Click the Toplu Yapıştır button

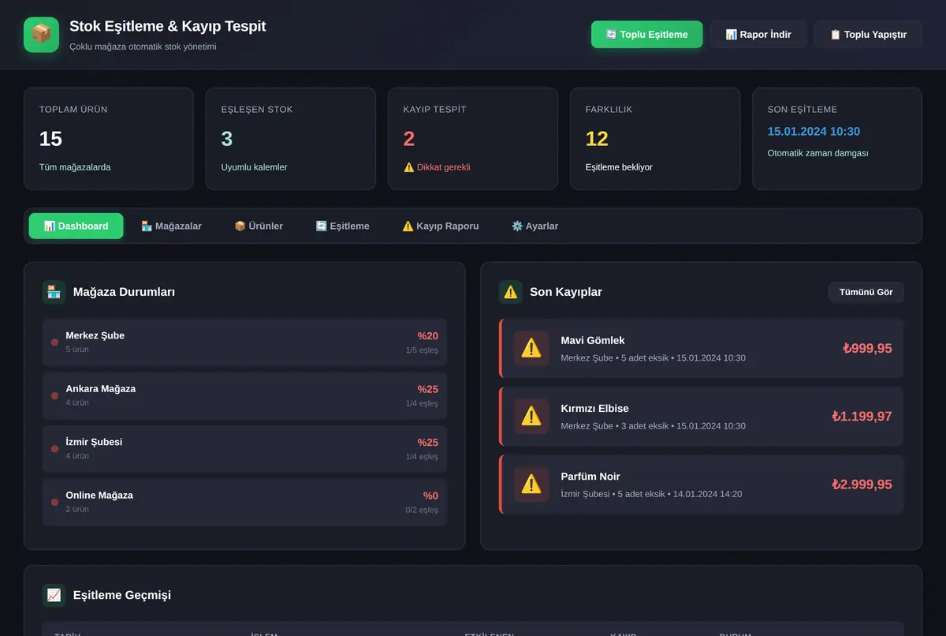868,35
